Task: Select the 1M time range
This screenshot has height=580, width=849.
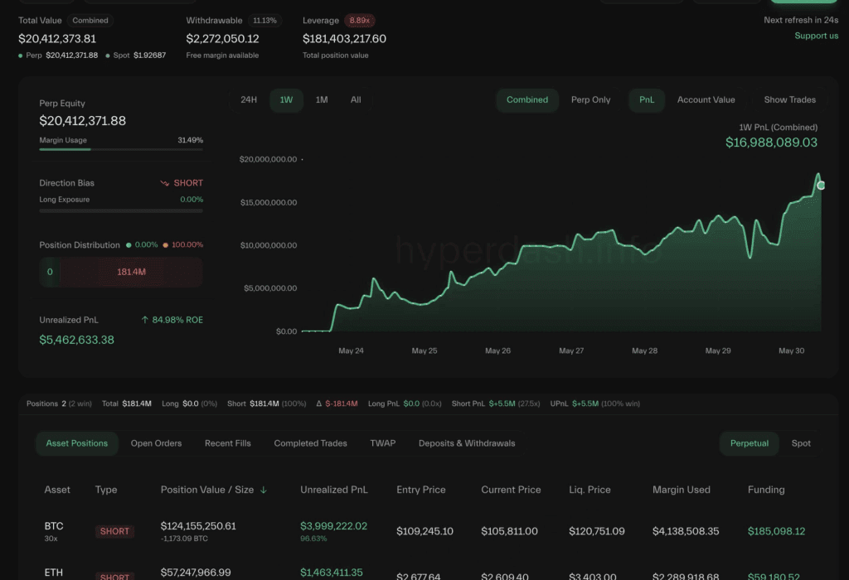Action: point(322,100)
